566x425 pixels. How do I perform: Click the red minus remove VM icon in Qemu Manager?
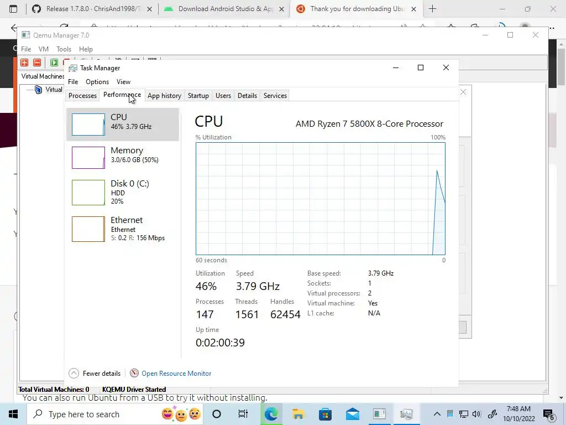[37, 63]
